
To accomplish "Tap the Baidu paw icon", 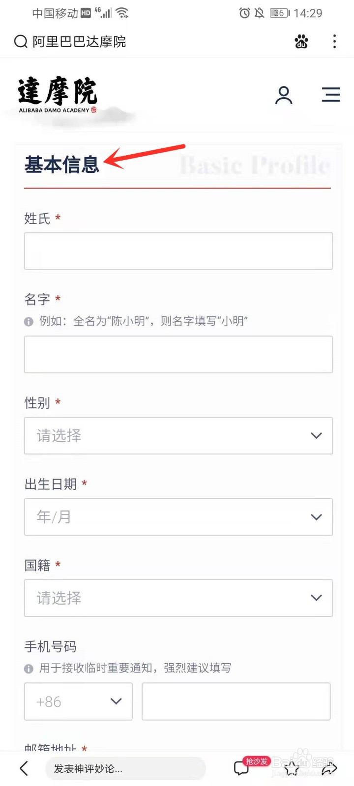I will tap(301, 42).
